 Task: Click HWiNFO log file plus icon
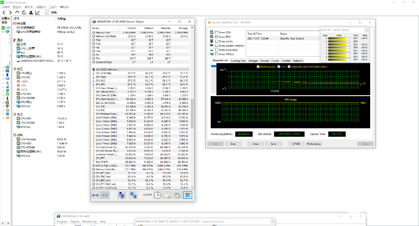point(168,195)
